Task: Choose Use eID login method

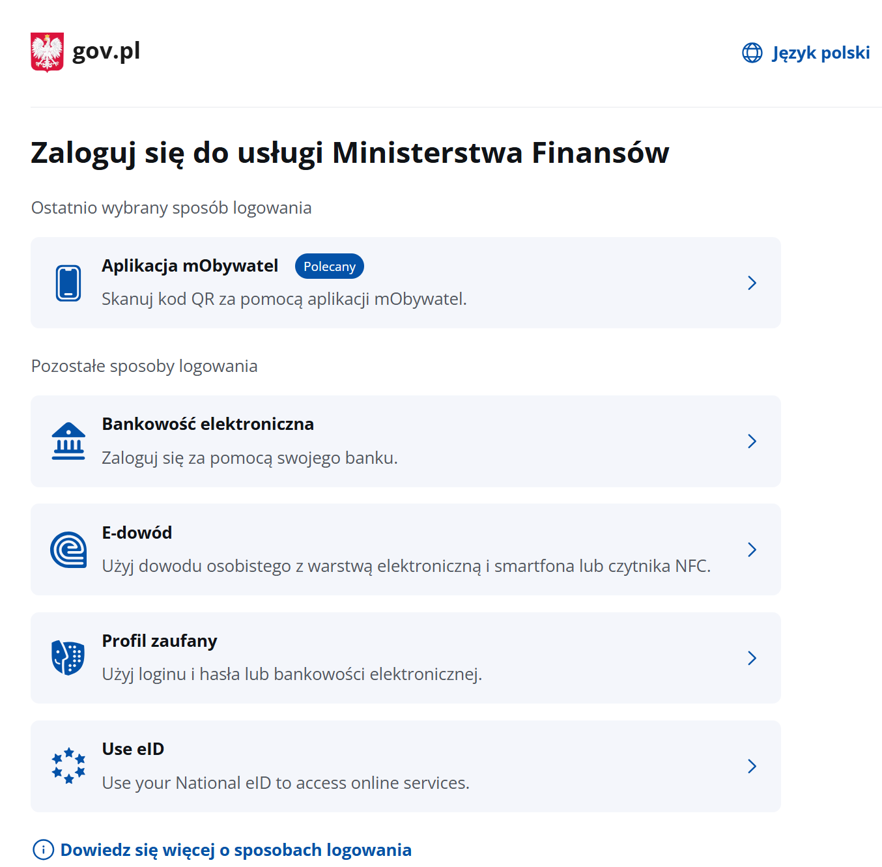Action: [x=406, y=766]
